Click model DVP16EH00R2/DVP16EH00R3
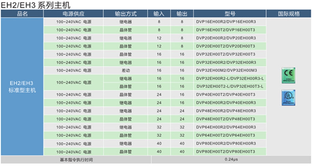The height and width of the screenshot is (166, 314). pyautogui.click(x=226, y=22)
